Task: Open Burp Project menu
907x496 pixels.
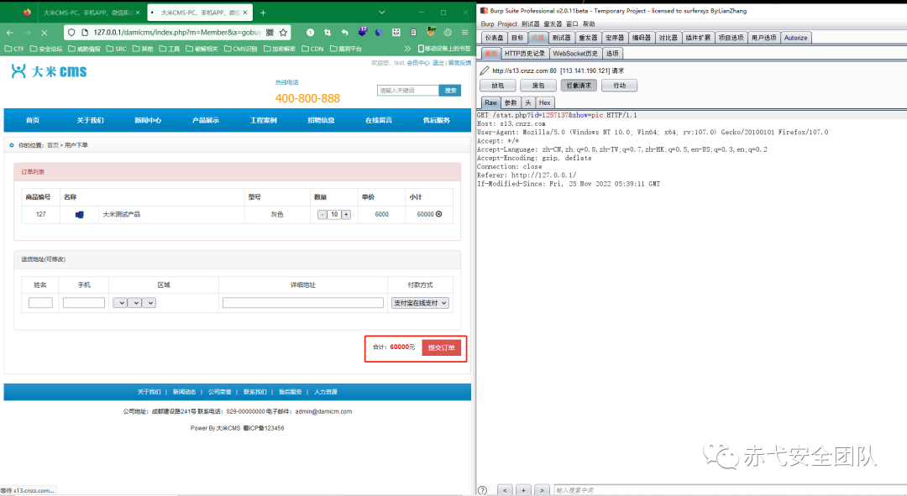Action: [x=507, y=23]
